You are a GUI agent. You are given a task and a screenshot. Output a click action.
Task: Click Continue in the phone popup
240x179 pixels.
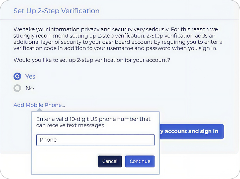pyautogui.click(x=140, y=161)
